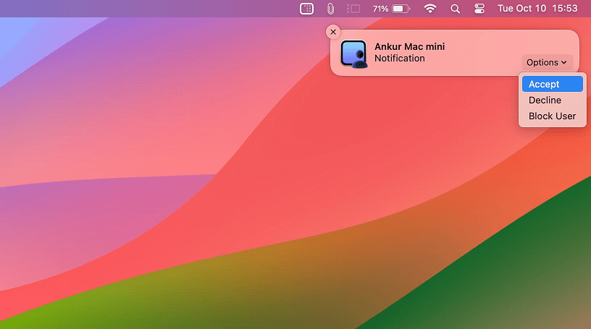Dismiss the Ankur Mac mini notification
Viewport: 591px width, 329px height.
(x=333, y=32)
